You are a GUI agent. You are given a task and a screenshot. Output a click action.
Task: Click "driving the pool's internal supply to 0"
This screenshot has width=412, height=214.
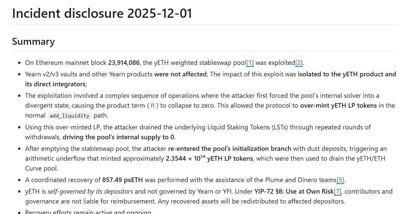[x=118, y=137]
